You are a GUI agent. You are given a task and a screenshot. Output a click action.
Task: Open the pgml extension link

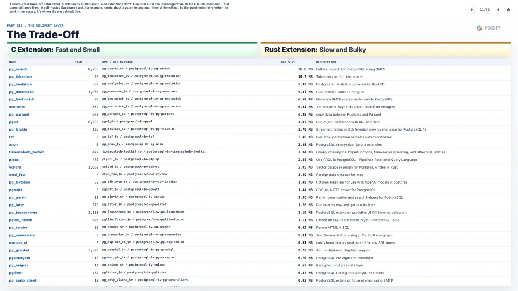point(13,122)
